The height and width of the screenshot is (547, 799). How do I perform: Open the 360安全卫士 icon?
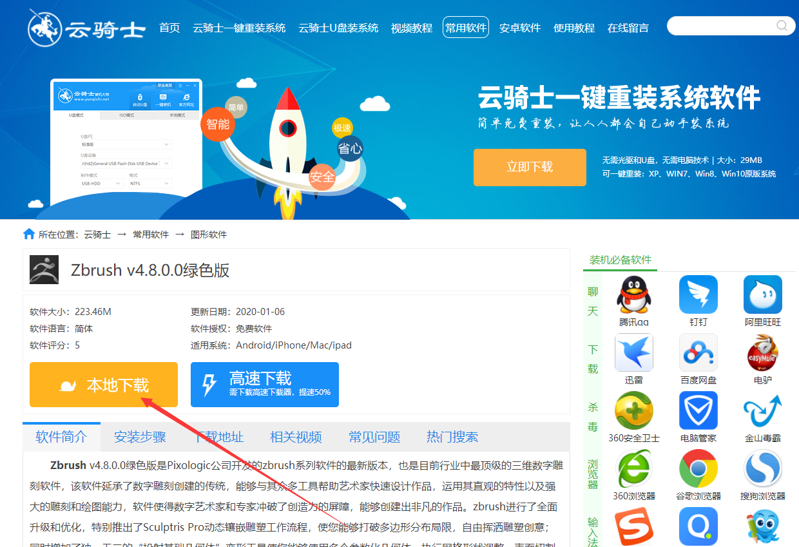634,411
